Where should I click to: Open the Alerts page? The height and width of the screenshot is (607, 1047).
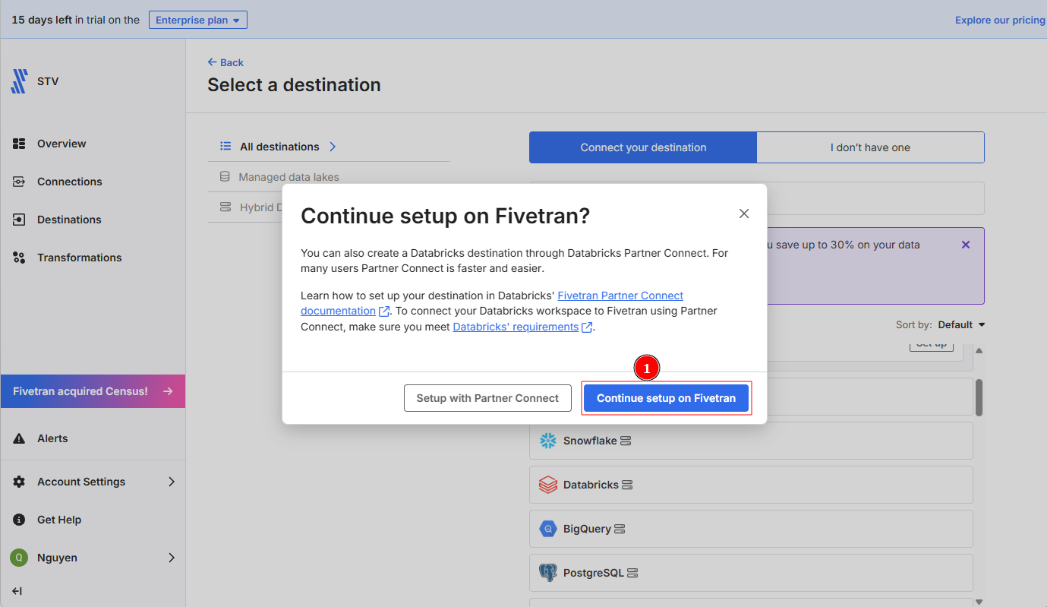[x=52, y=438]
